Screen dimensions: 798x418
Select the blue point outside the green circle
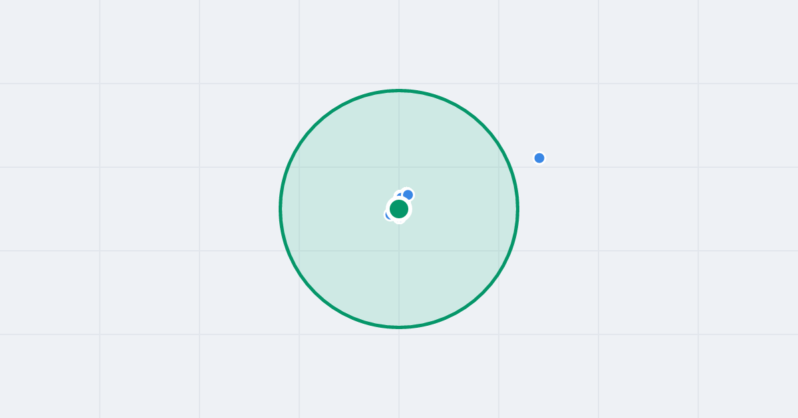(x=539, y=158)
